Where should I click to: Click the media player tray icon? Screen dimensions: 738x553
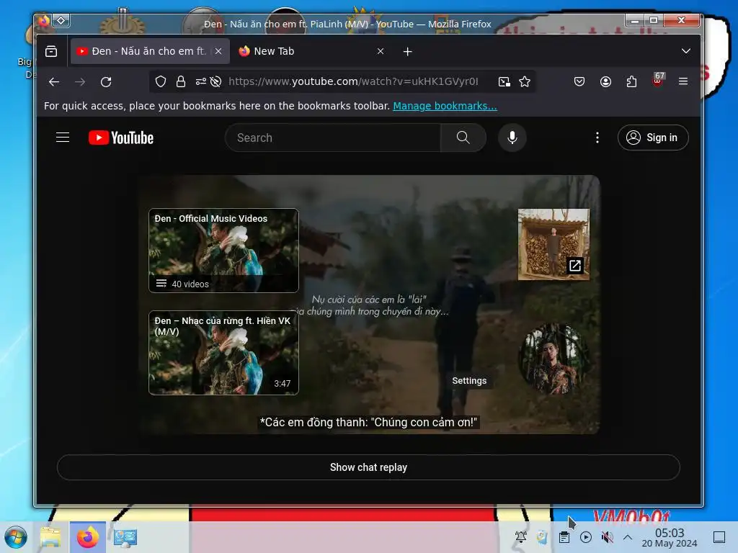click(x=586, y=537)
